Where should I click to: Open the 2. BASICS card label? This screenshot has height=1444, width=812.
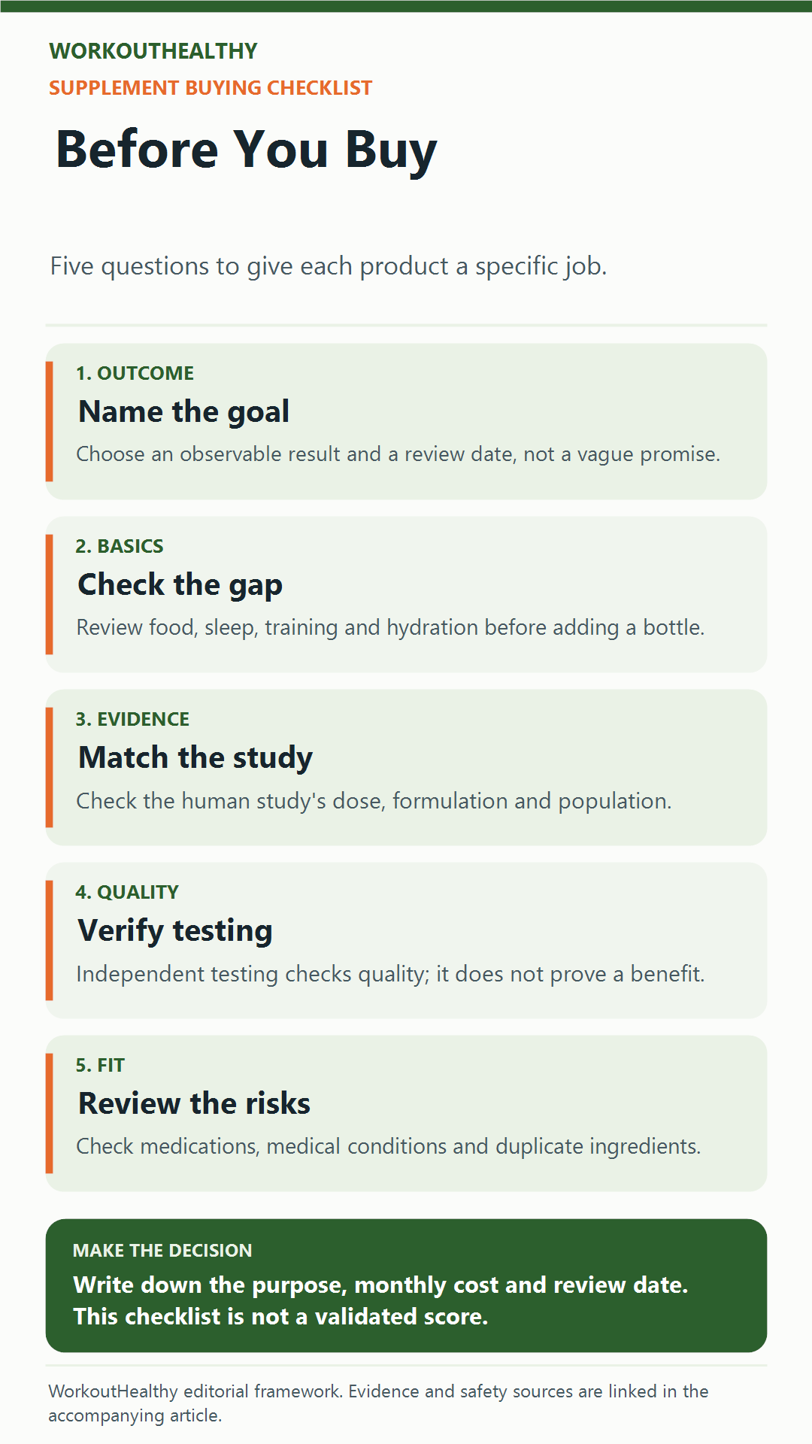[120, 546]
